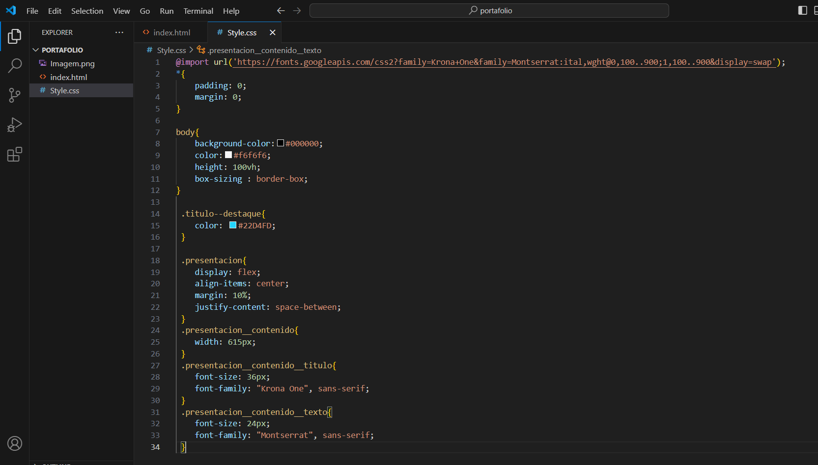This screenshot has height=465, width=818.
Task: Click the VS Code logo icon
Action: pyautogui.click(x=11, y=10)
